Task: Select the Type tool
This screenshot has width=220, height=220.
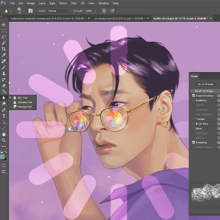Action: (4, 116)
